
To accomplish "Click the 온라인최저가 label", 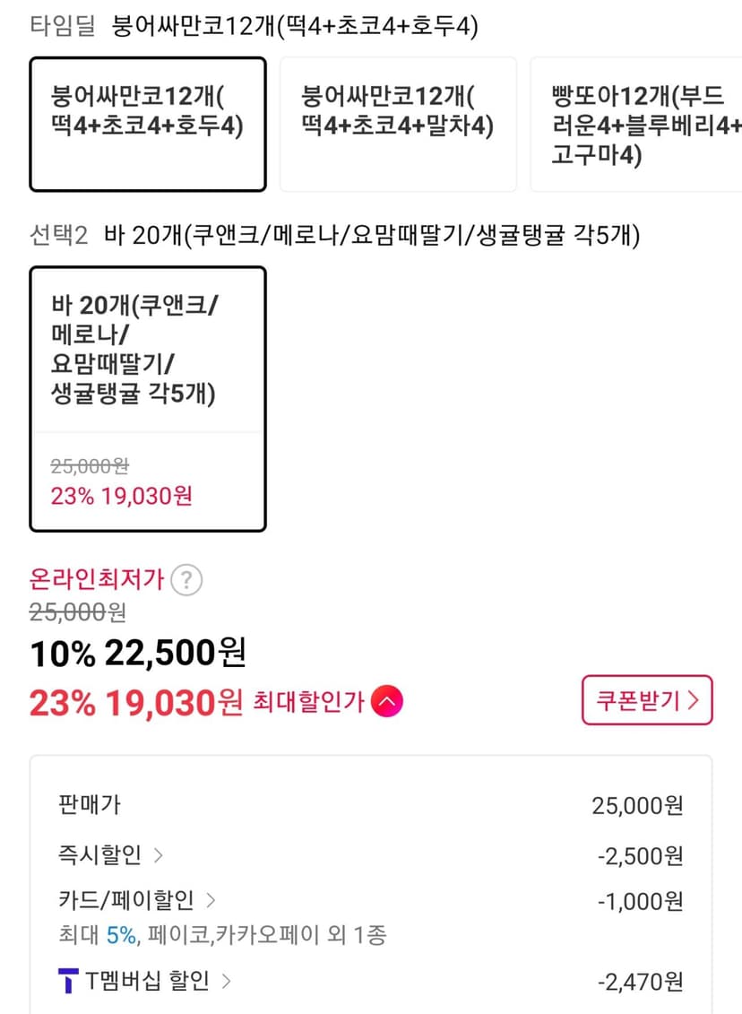I will (97, 579).
